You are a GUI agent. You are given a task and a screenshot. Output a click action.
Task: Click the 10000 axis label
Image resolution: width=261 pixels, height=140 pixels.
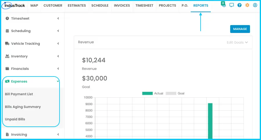point(88,98)
